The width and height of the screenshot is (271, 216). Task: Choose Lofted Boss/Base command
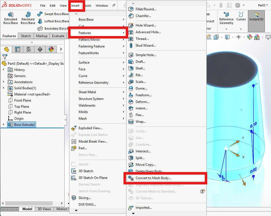click(x=53, y=21)
